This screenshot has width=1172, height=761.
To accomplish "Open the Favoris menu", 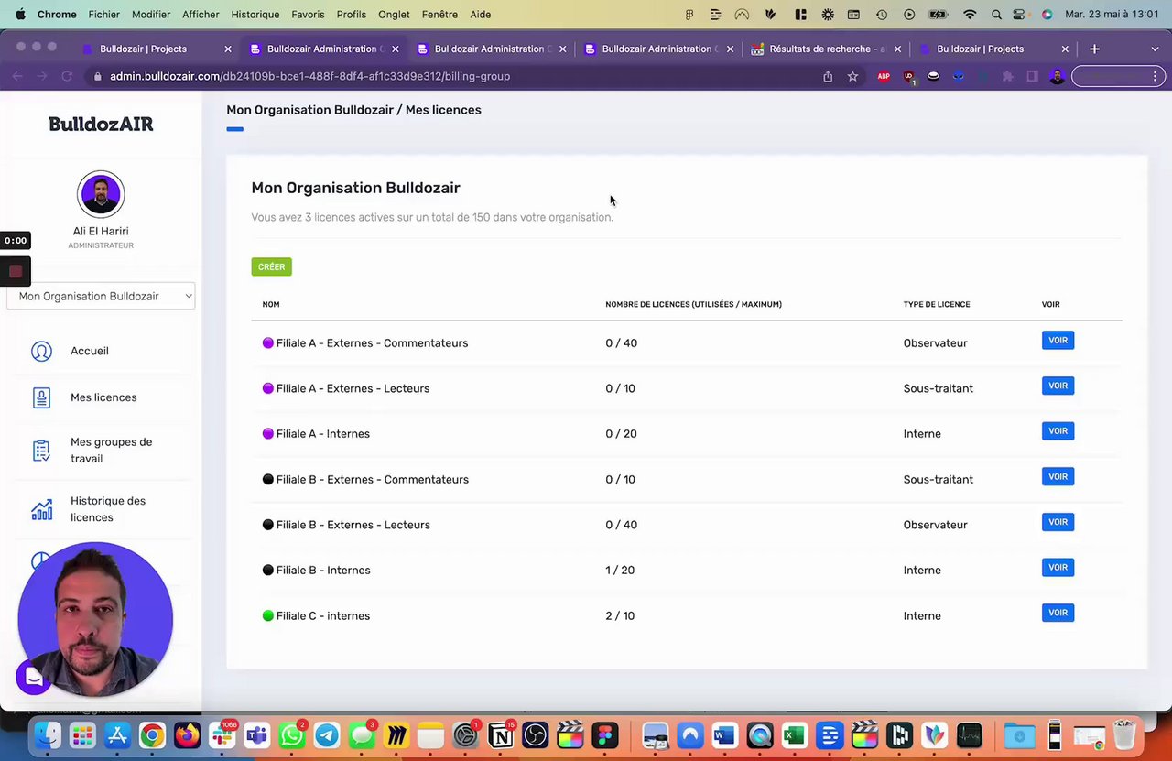I will pyautogui.click(x=308, y=15).
